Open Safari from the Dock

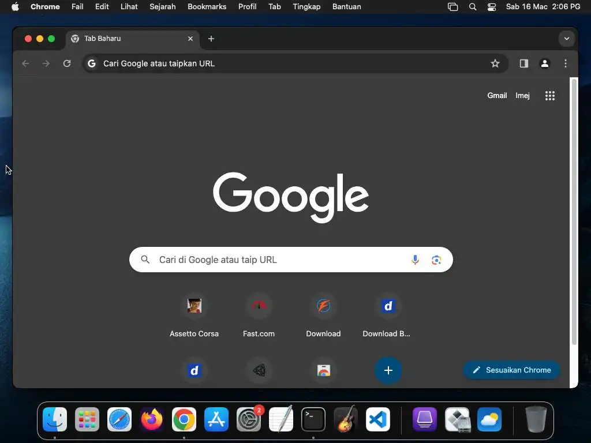pyautogui.click(x=119, y=419)
